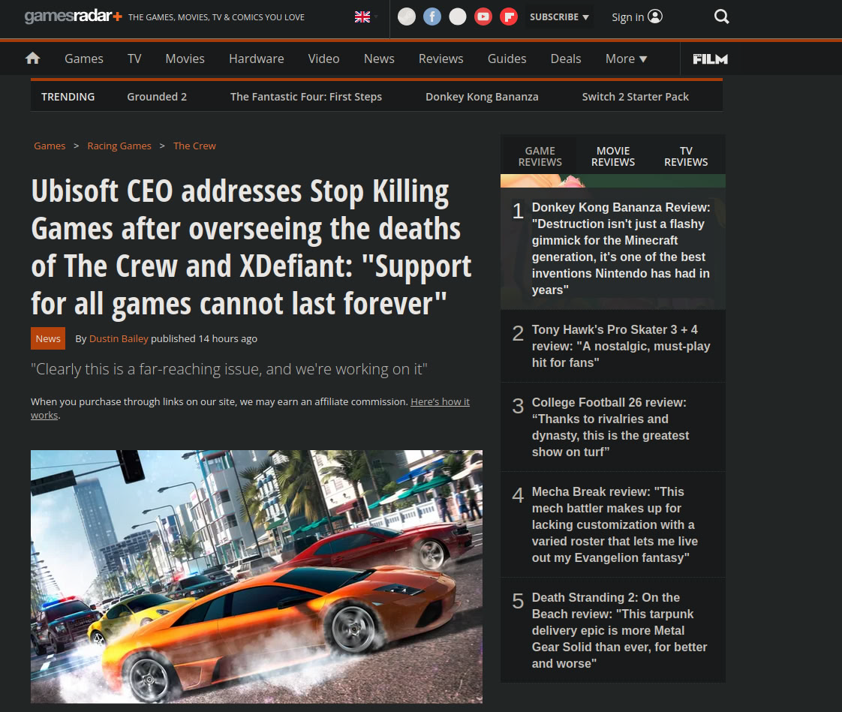Go to the TV section

click(134, 59)
